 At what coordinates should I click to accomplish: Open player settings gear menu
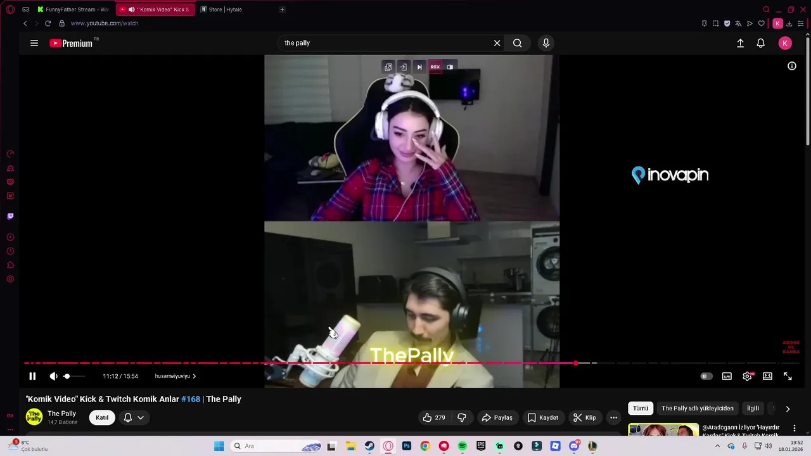(x=748, y=376)
